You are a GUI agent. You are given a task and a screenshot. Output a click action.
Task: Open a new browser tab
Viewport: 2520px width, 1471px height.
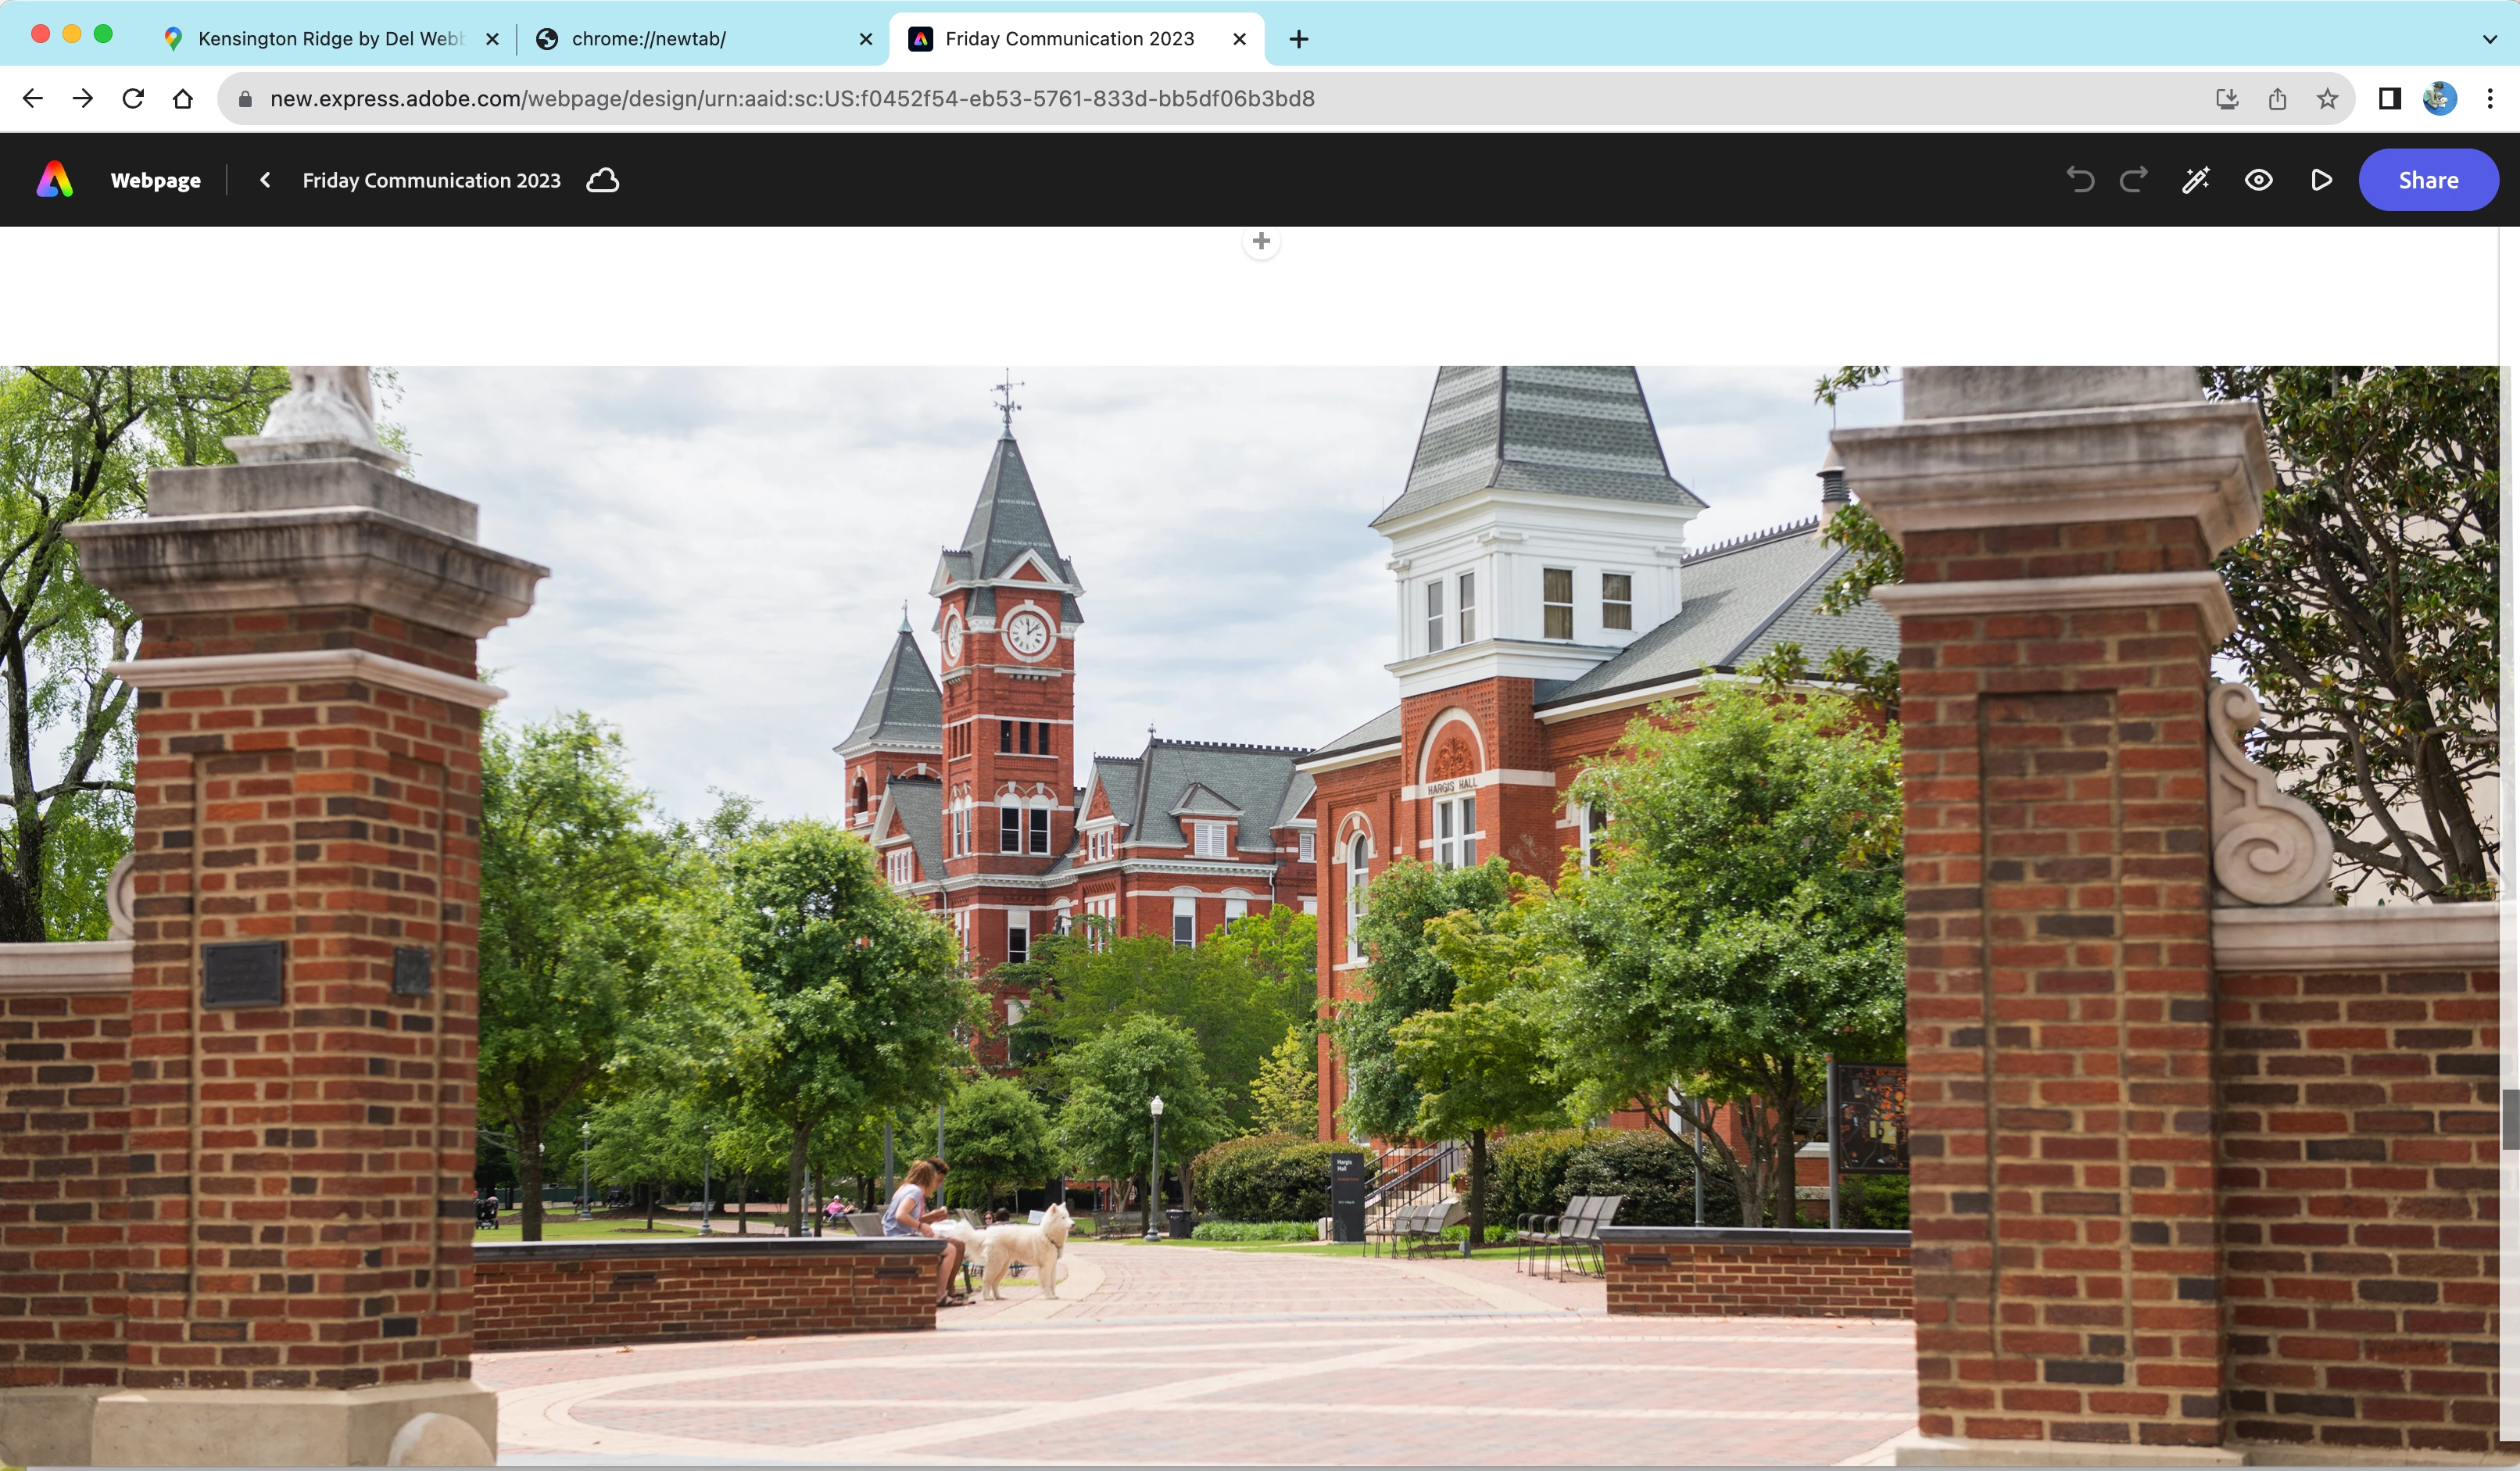pos(1298,39)
